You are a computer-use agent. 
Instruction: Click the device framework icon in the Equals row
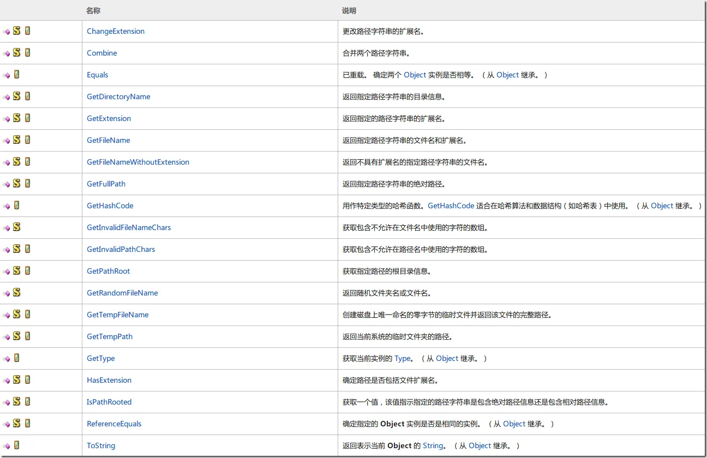point(17,75)
